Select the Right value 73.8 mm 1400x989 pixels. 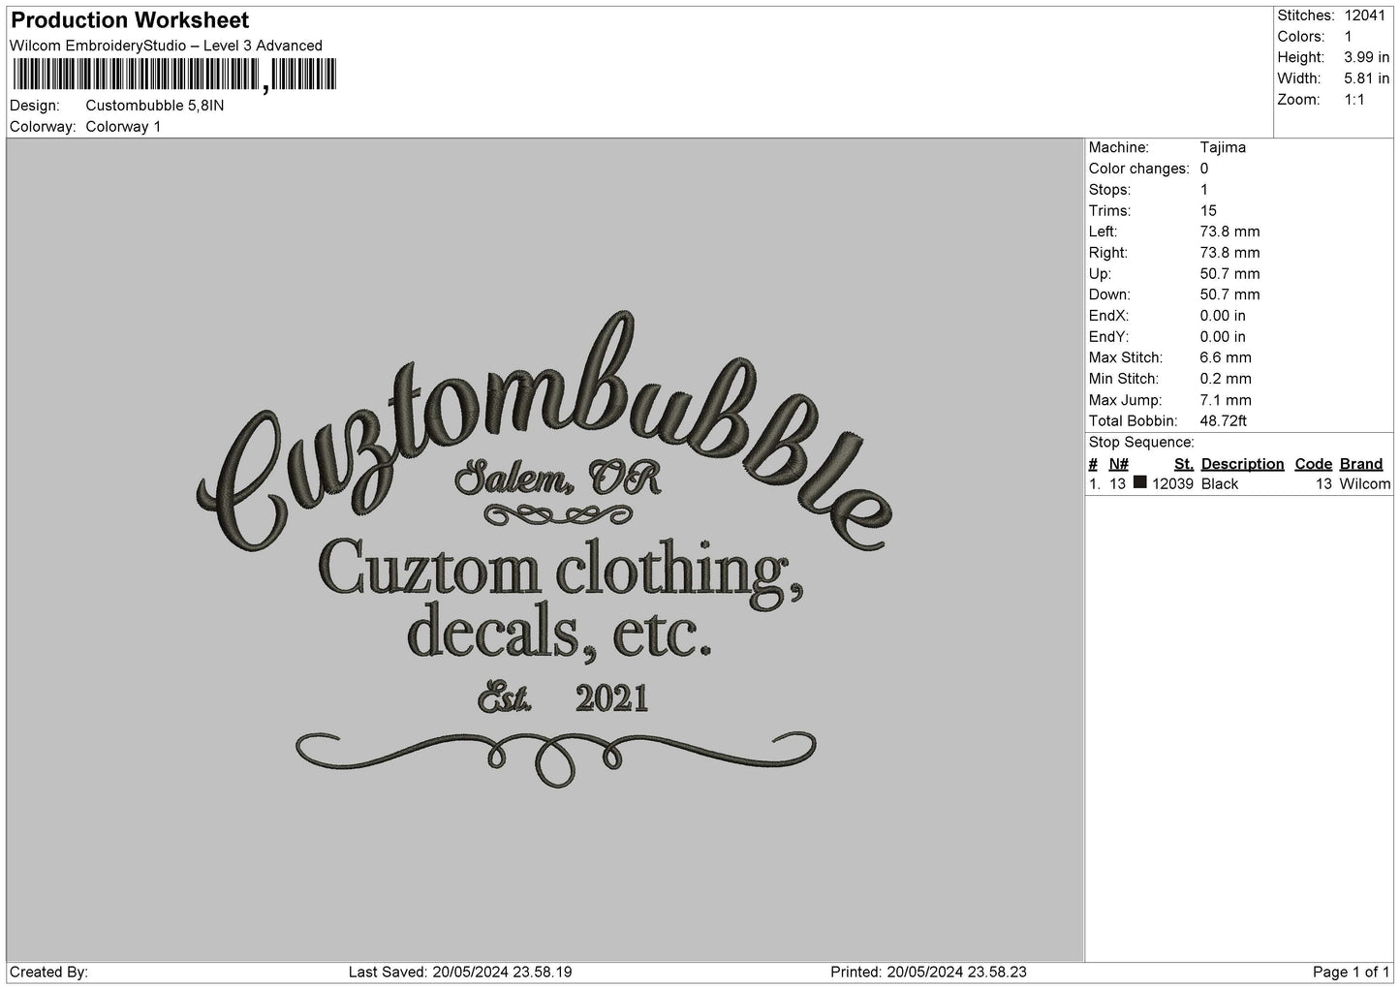coord(1229,253)
